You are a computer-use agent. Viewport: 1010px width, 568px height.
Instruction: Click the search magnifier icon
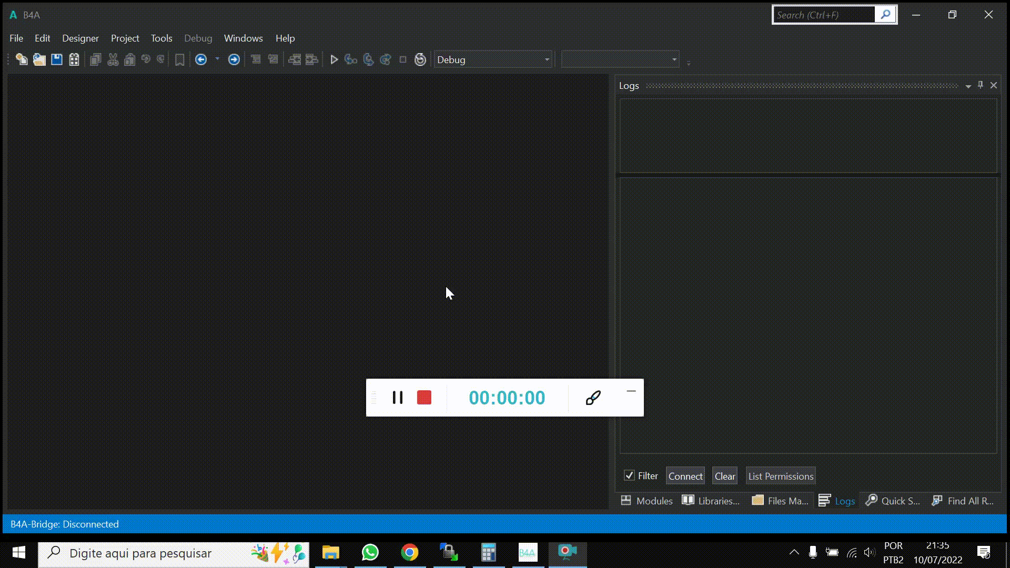pos(886,15)
